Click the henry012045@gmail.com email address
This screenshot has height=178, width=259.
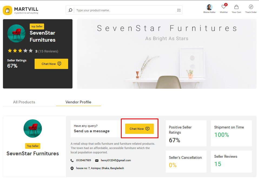[116, 160]
